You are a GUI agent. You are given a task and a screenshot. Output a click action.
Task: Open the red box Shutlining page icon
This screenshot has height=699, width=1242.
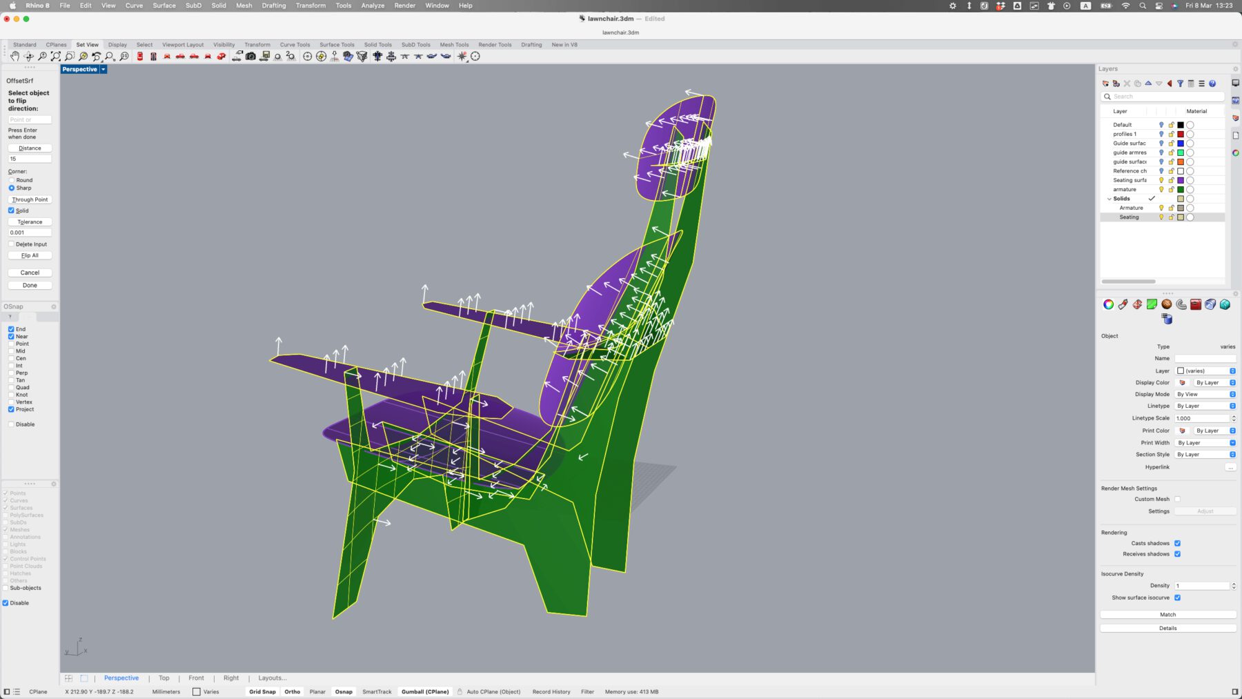[1196, 304]
